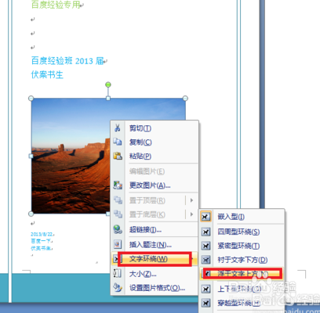Expand the 置于顶层(R) submenu arrow
Image resolution: width=320 pixels, height=313 pixels.
[191, 200]
